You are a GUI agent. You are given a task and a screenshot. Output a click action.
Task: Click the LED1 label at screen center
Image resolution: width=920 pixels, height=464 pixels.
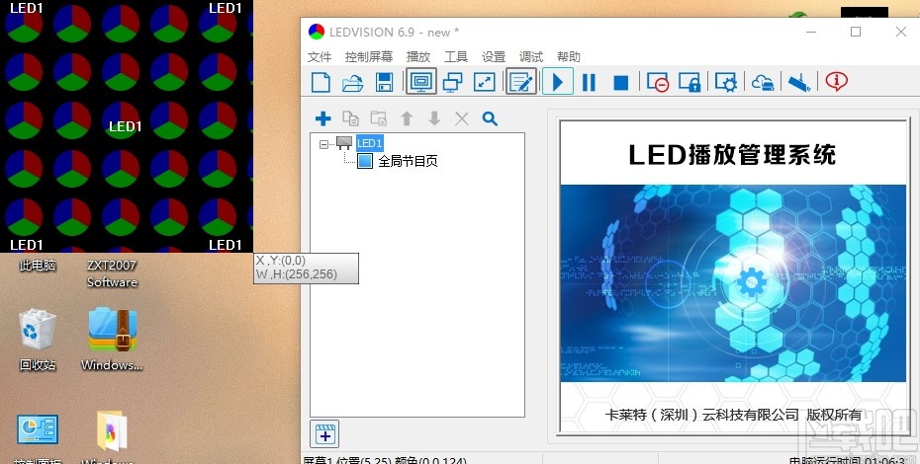coord(126,126)
